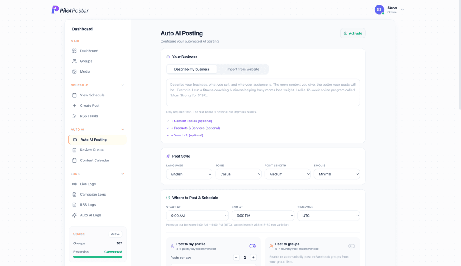Open Content Calendar from the sidebar

point(95,160)
